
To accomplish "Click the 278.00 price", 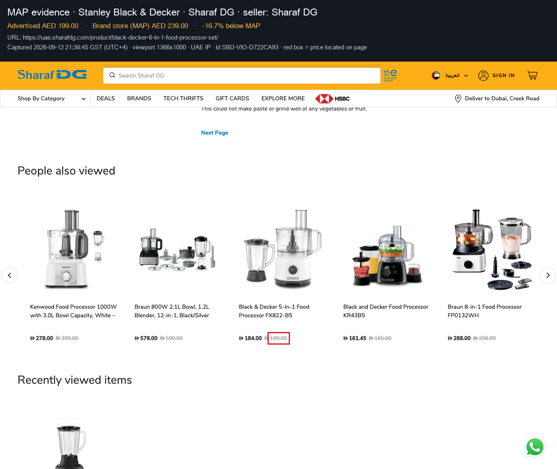I will point(42,338).
